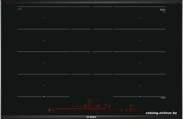
Task: Set power level to 9 on scale
Action: tap(118, 110)
